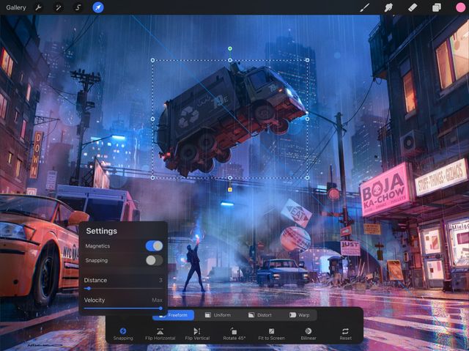Switch to Freeform transform mode
This screenshot has width=469, height=351.
tap(173, 315)
